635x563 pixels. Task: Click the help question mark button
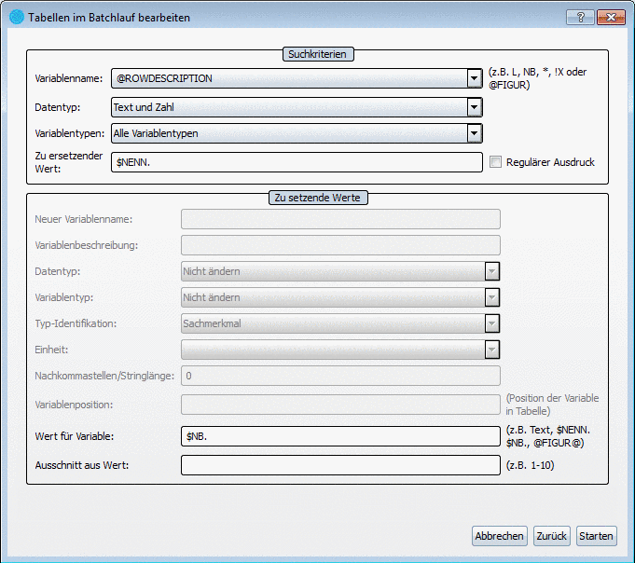point(580,17)
